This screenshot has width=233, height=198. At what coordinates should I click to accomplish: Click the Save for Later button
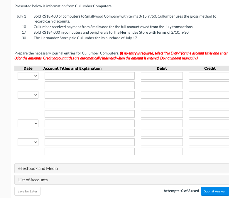(x=28, y=191)
